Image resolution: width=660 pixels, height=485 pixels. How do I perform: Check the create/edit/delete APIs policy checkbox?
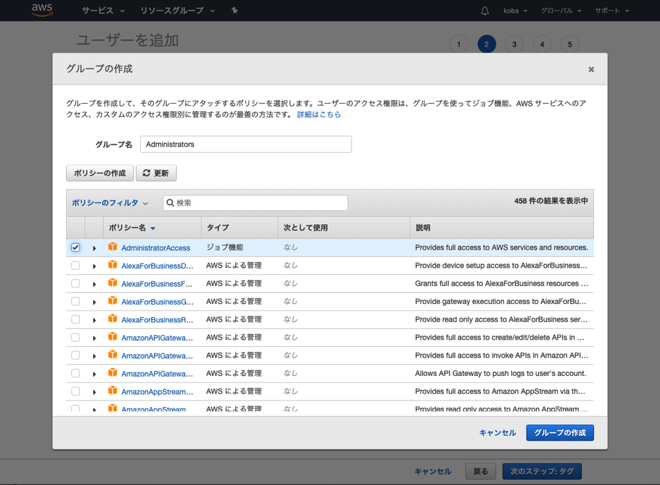pos(75,337)
